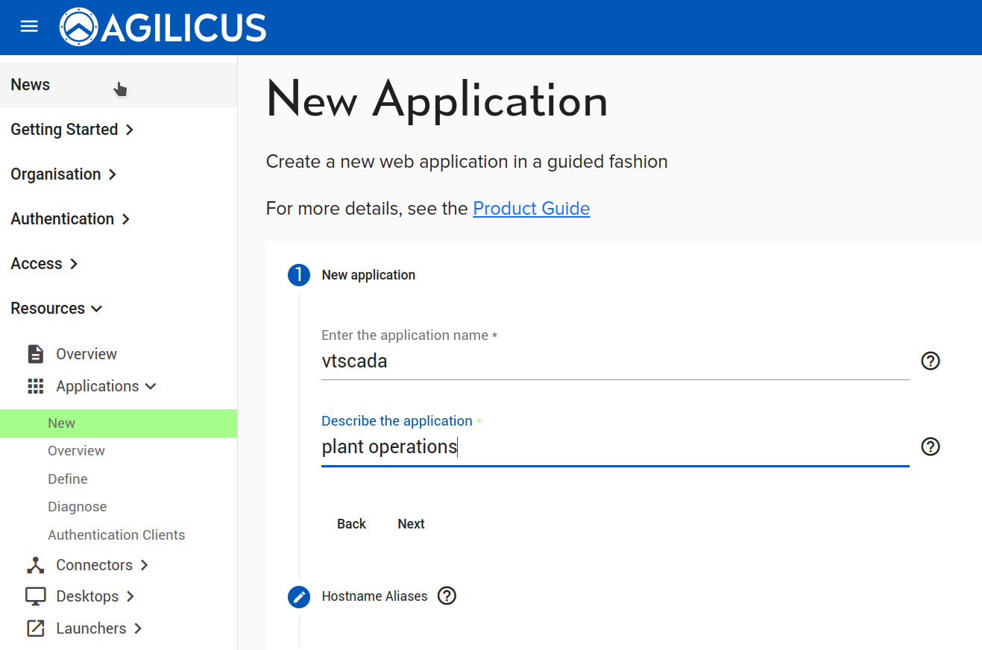The width and height of the screenshot is (982, 650).
Task: Click into the application name field
Action: [614, 362]
